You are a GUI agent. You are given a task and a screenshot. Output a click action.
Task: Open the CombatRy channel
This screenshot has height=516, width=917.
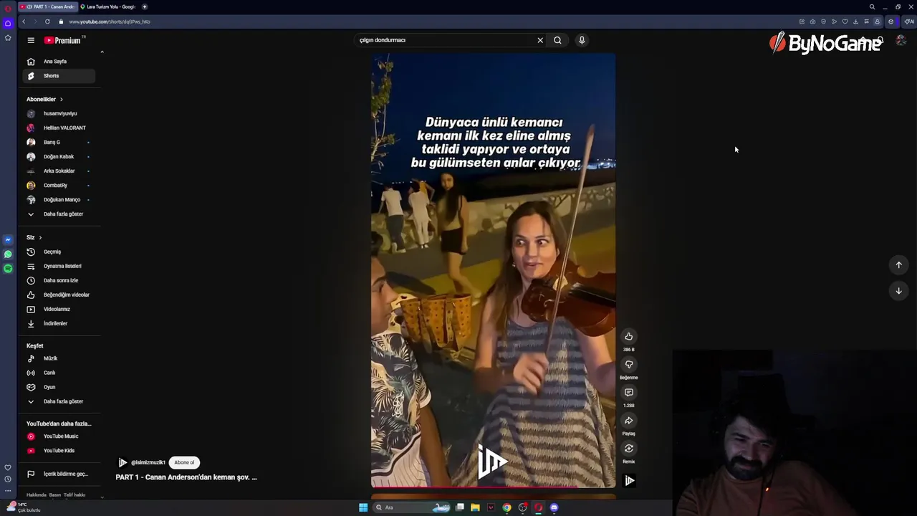58,185
